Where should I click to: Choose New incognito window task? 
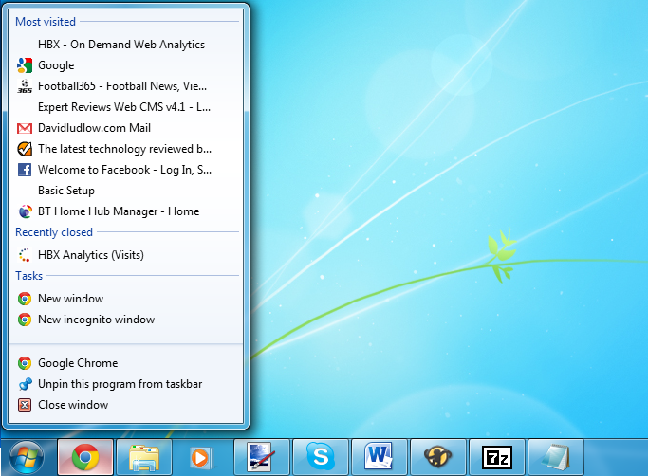[125, 320]
